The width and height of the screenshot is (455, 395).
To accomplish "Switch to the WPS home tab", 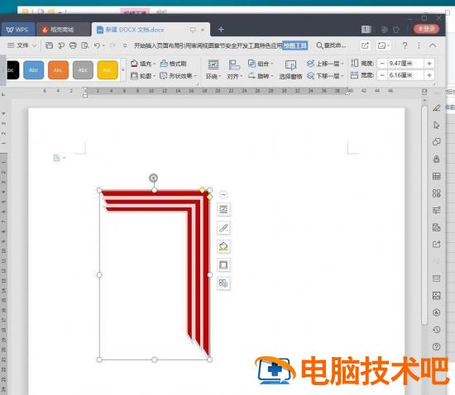I will [x=17, y=30].
